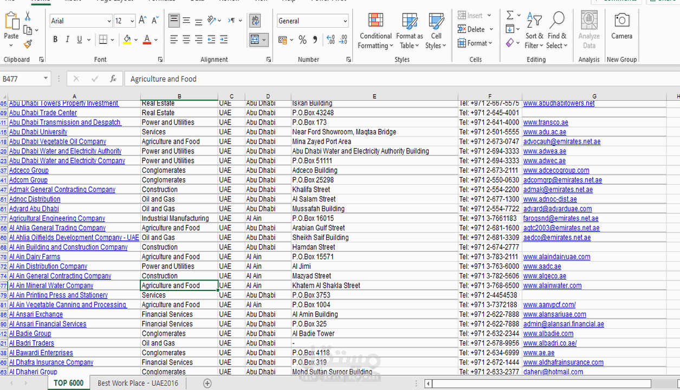The image size is (680, 390).
Task: Open Cell Styles gallery
Action: [x=436, y=30]
